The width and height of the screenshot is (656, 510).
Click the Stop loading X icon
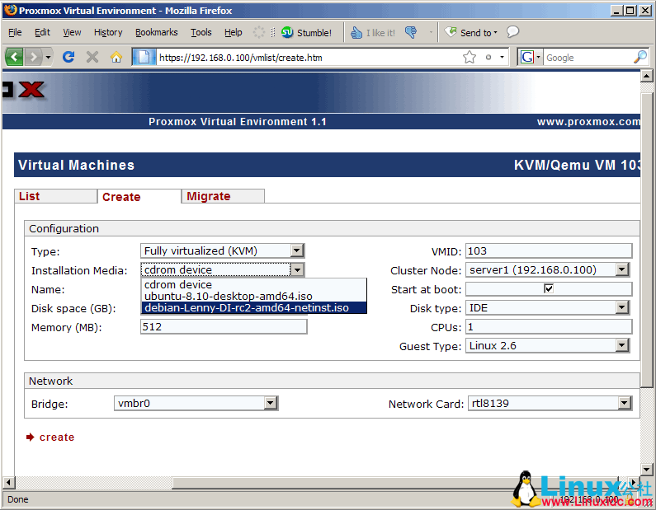92,57
